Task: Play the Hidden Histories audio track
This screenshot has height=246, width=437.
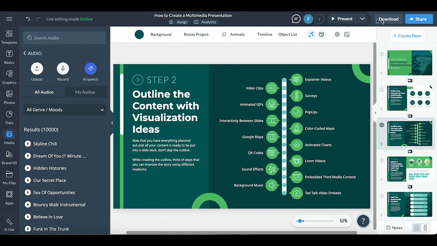Action: pos(28,168)
